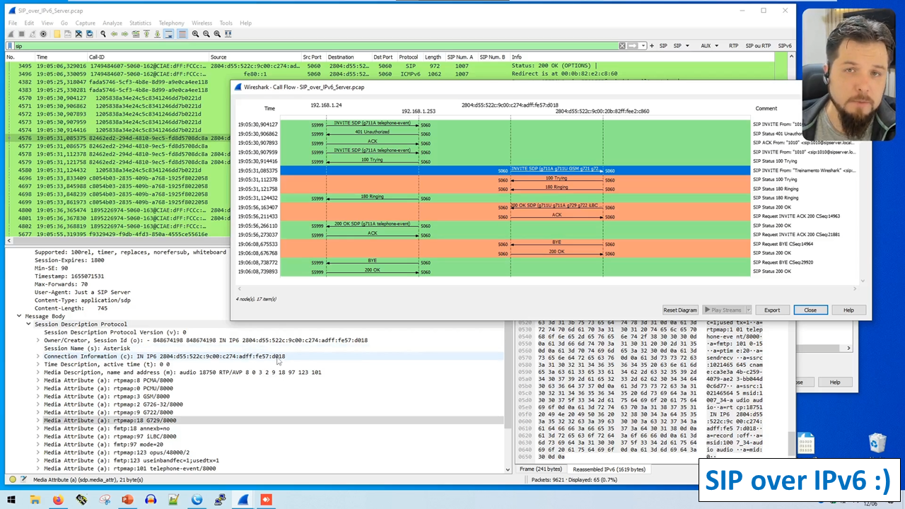Apply display filter arrow icon
The height and width of the screenshot is (509, 905).
pyautogui.click(x=632, y=46)
